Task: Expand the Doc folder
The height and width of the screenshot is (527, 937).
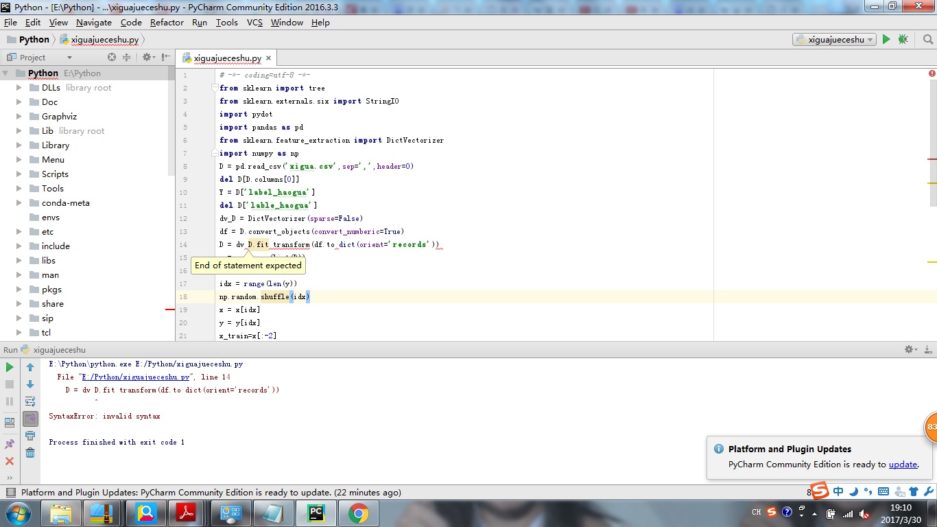Action: [x=20, y=102]
